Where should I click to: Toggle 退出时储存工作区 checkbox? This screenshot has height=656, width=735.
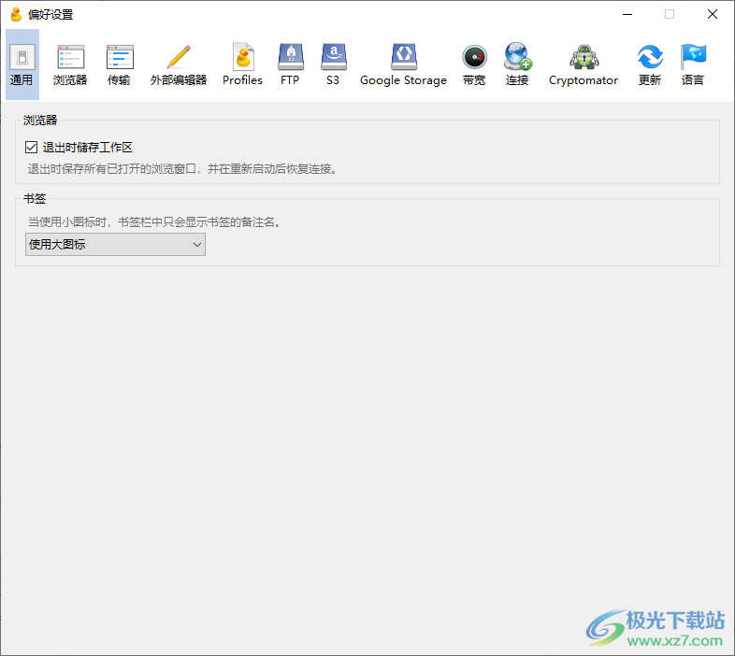tap(32, 148)
